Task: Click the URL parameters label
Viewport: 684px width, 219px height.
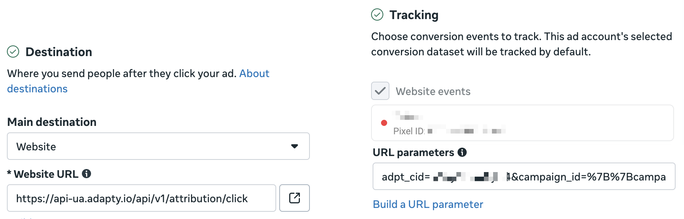Action: (x=413, y=153)
